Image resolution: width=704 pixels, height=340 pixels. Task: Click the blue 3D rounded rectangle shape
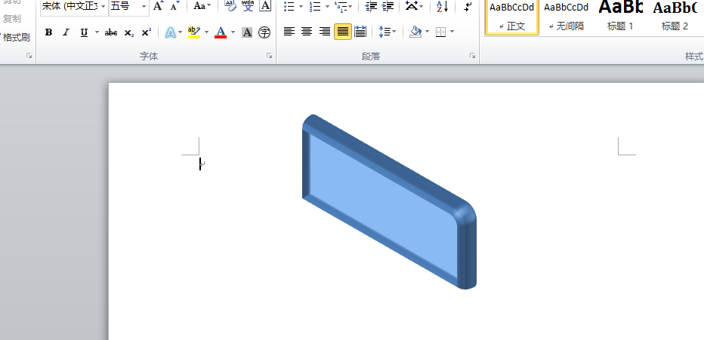[389, 201]
